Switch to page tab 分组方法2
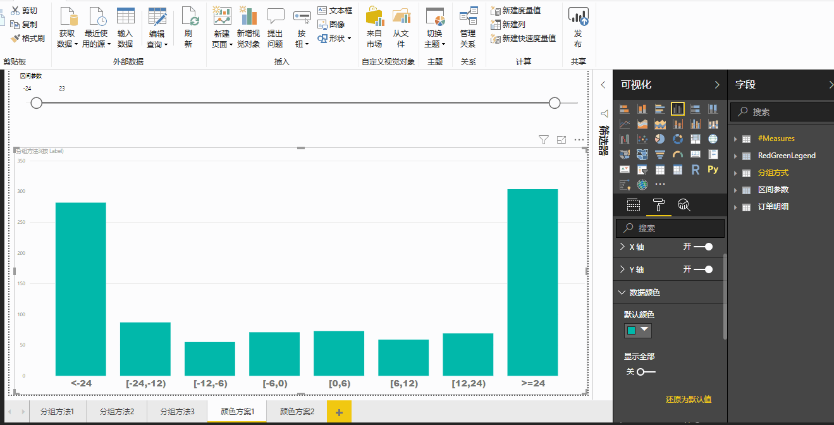This screenshot has width=834, height=425. (x=117, y=412)
